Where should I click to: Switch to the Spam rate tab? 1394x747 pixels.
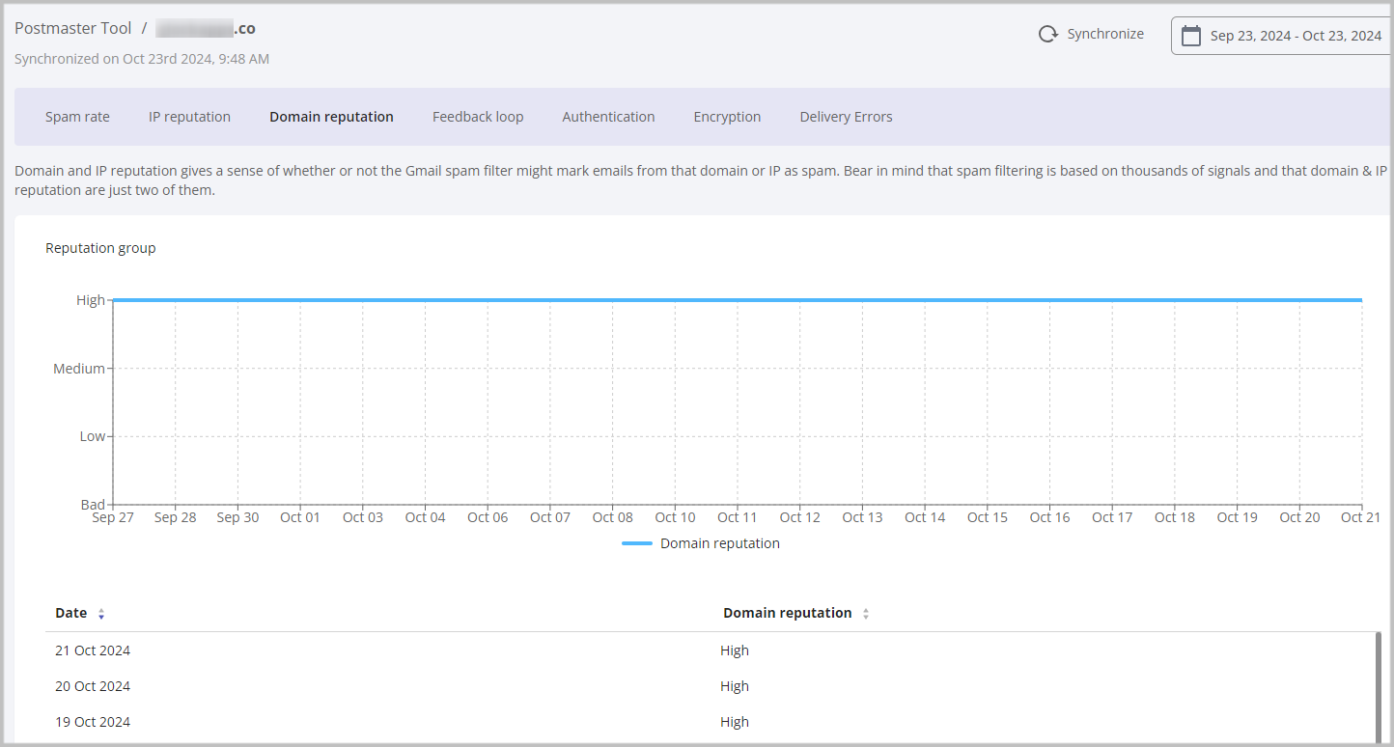77,117
